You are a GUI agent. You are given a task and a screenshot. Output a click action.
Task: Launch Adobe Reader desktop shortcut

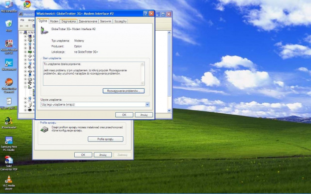point(9,47)
